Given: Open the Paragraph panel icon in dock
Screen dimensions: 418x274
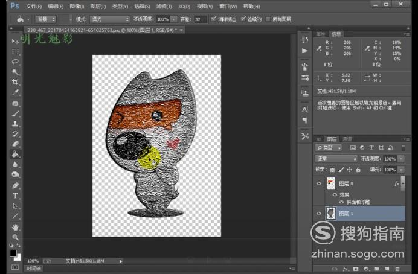Looking at the screenshot, I should 305,120.
